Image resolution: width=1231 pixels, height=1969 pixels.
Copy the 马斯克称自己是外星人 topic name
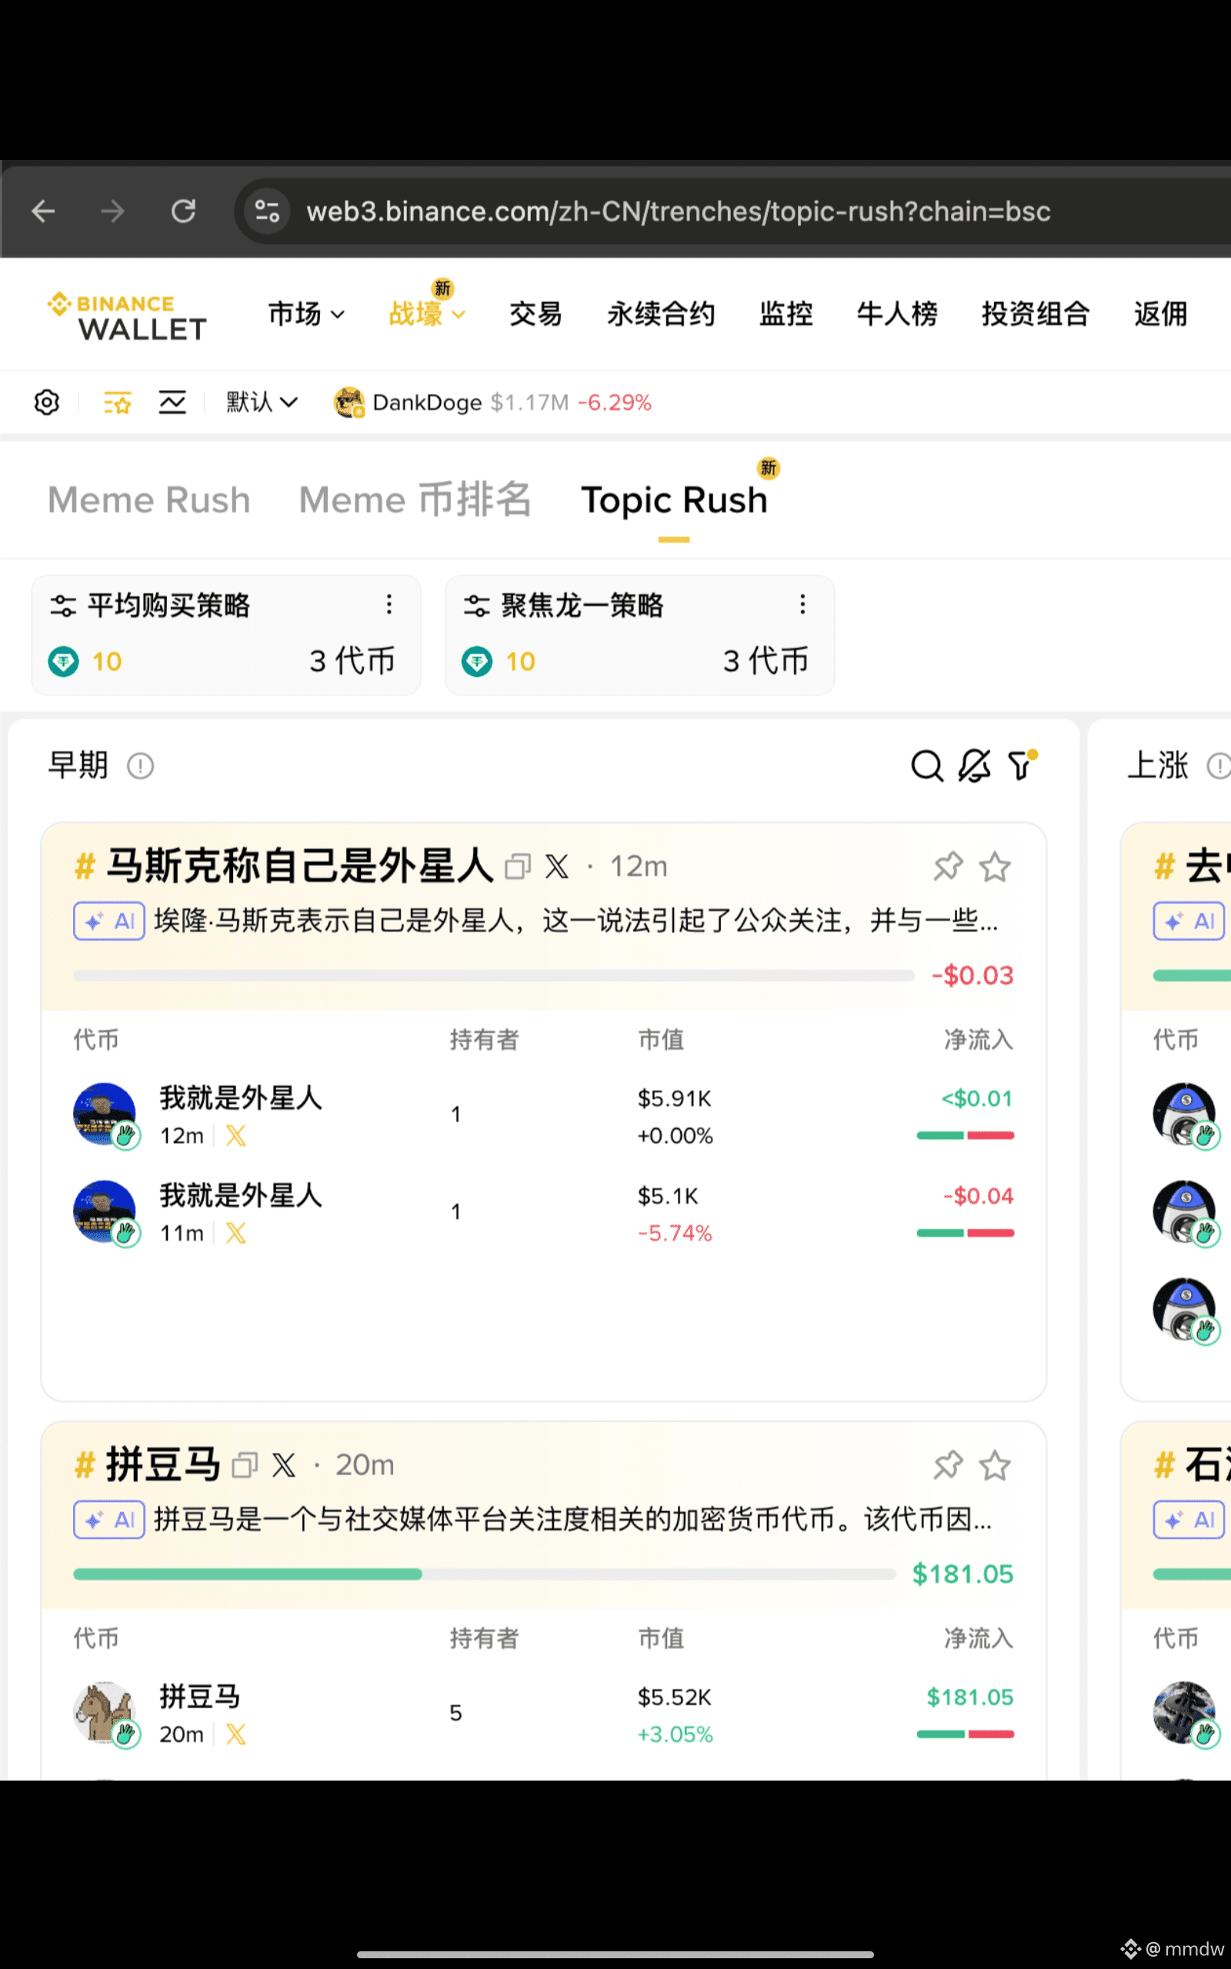(518, 867)
